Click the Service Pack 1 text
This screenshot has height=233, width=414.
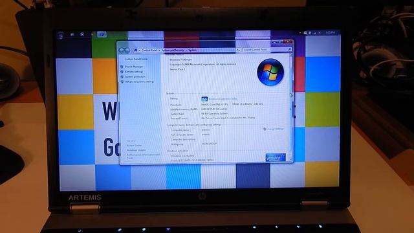coord(177,69)
